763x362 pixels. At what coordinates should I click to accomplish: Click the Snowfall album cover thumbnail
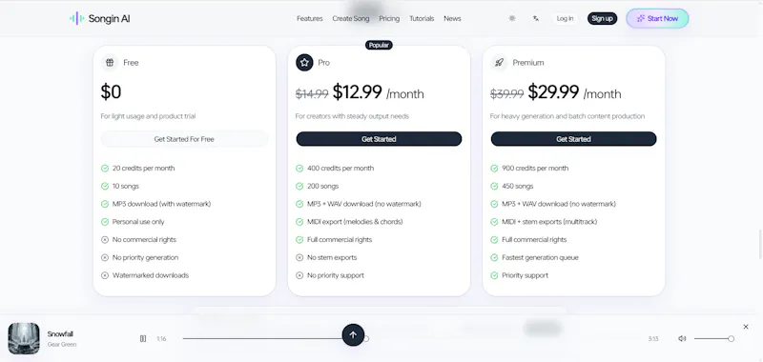pos(24,338)
